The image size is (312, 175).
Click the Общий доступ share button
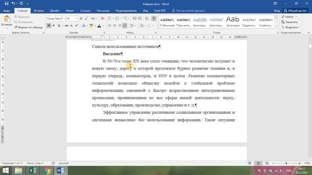(x=295, y=11)
